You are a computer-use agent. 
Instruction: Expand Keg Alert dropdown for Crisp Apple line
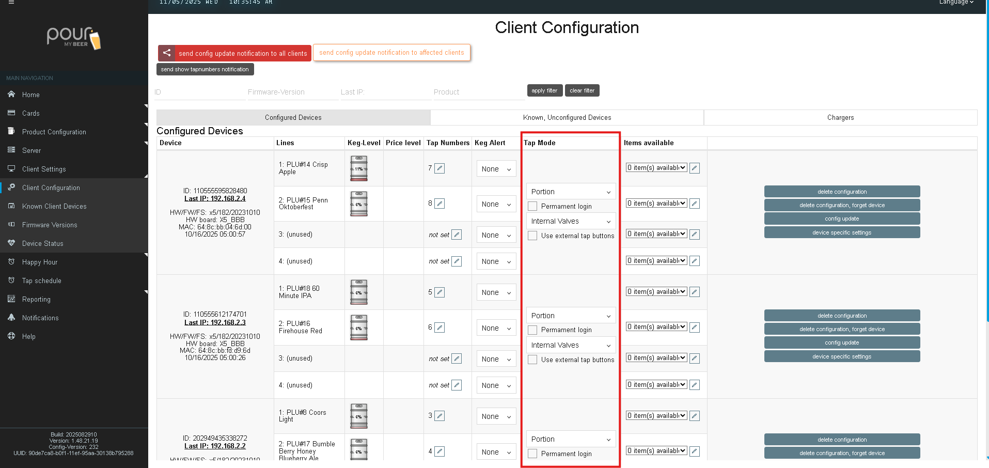click(x=496, y=169)
